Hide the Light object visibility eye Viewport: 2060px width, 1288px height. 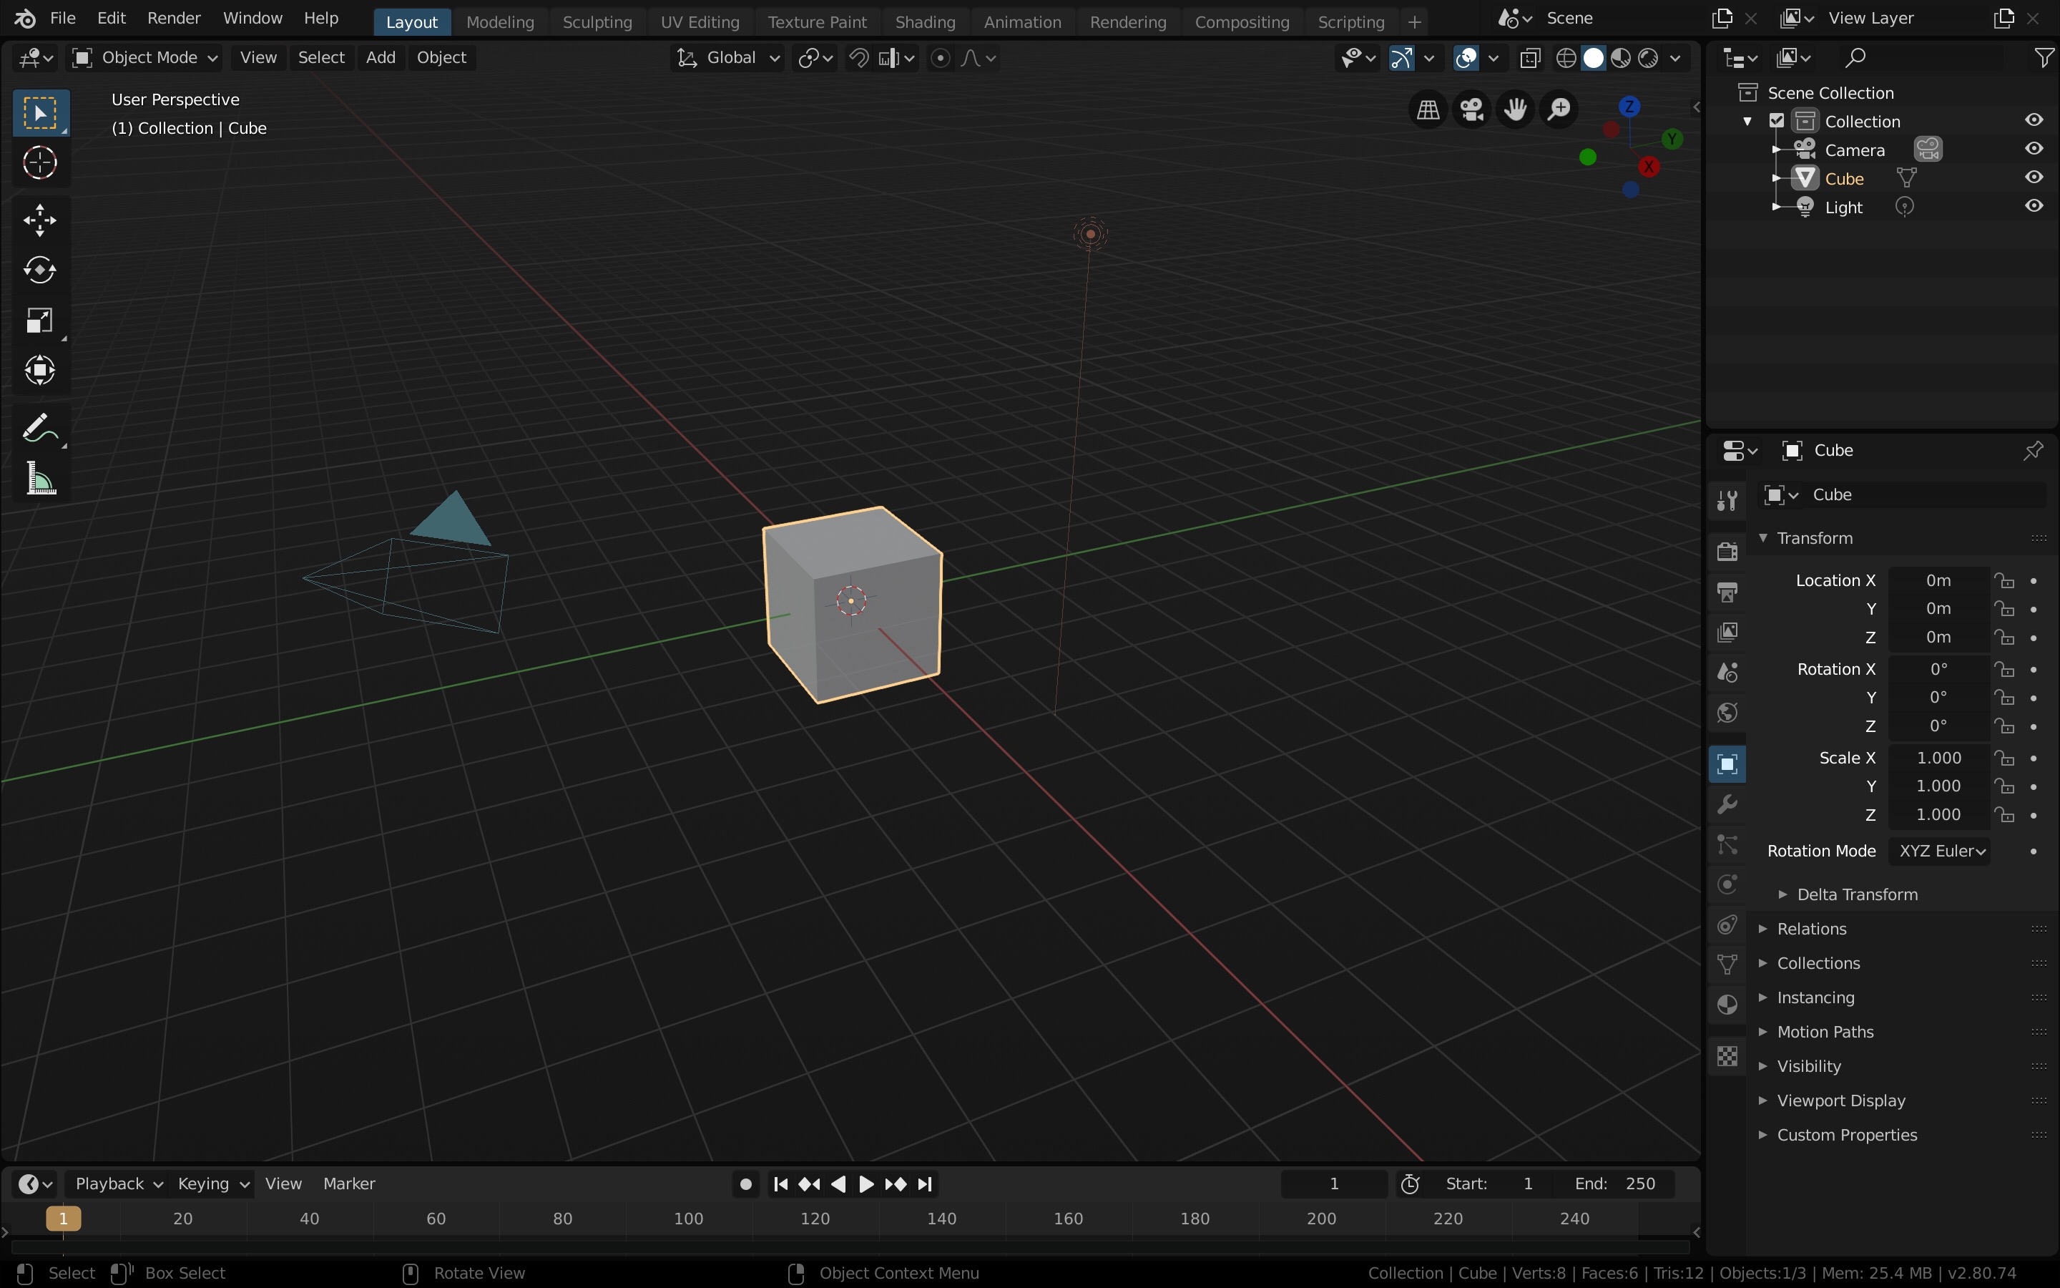pyautogui.click(x=2034, y=206)
